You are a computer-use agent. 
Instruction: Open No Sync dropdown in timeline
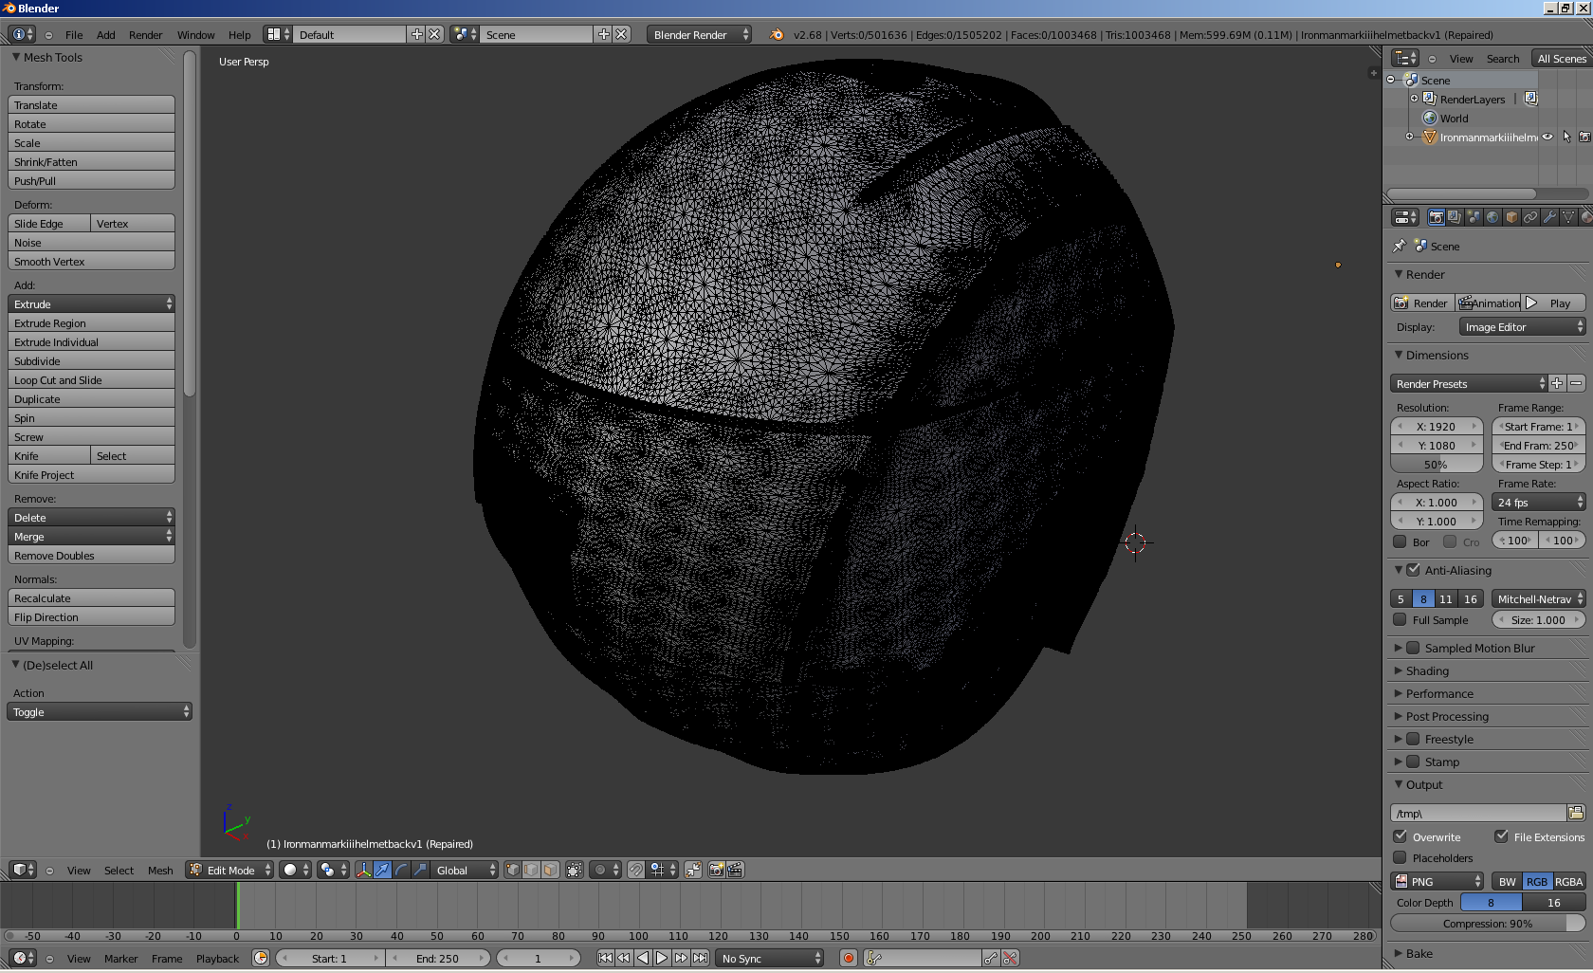(x=770, y=958)
